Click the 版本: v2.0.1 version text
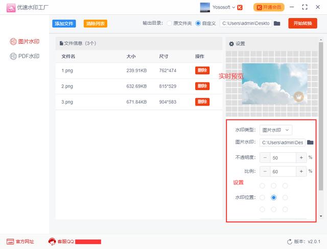The width and height of the screenshot is (327, 249). coord(307,242)
